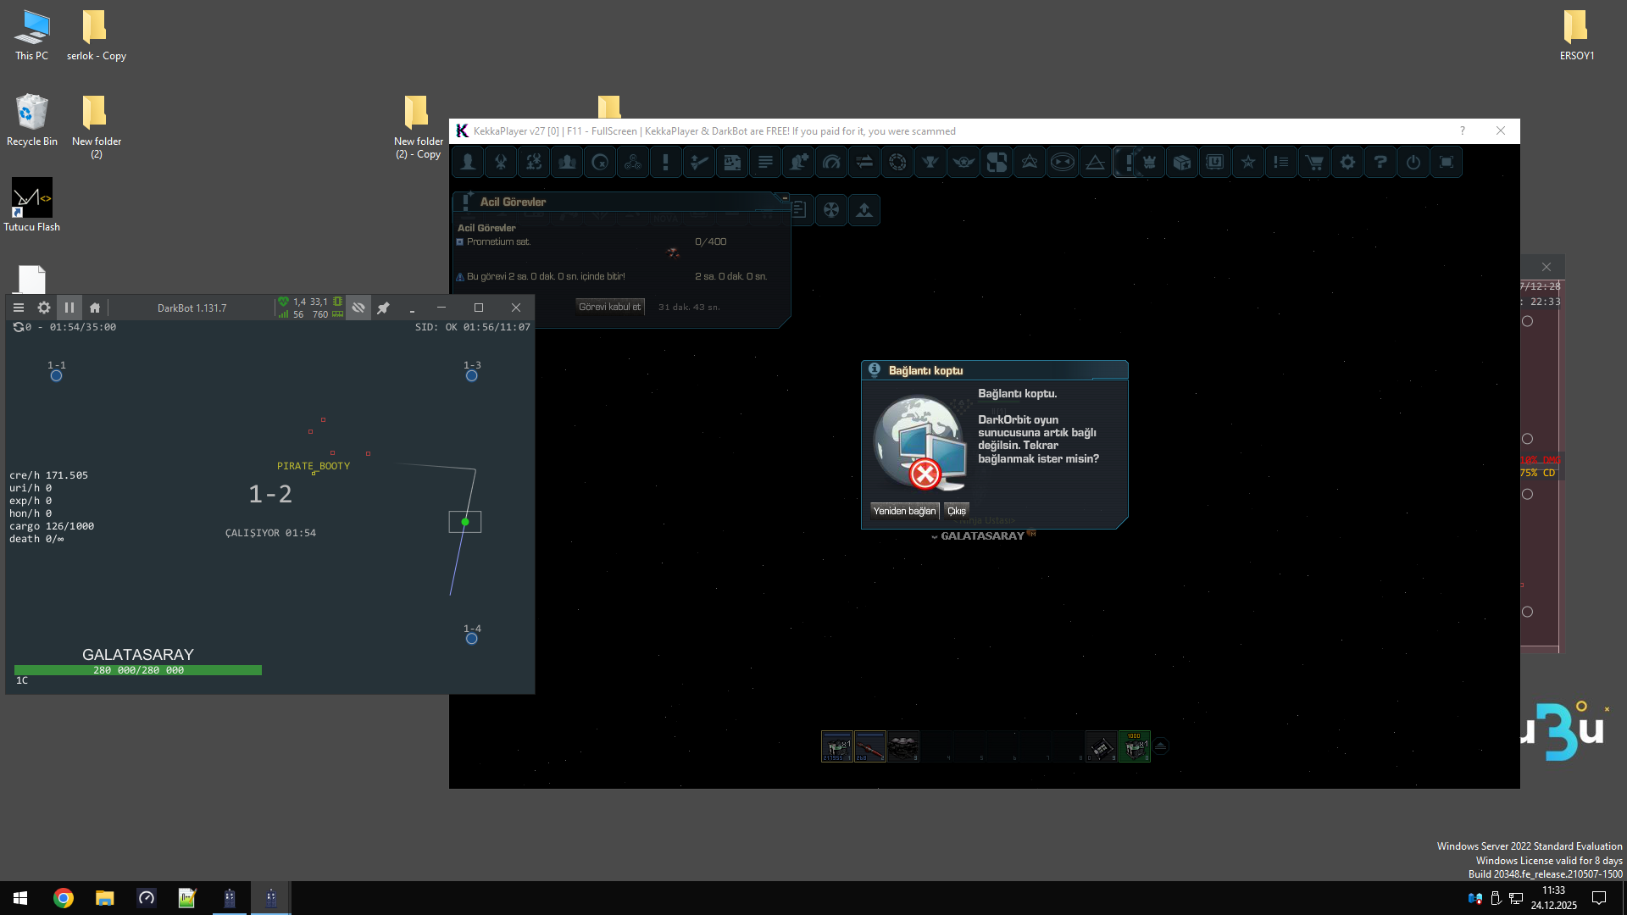Click the GALATASARAY health bar in DarkBot
1627x915 pixels.
pyautogui.click(x=138, y=670)
